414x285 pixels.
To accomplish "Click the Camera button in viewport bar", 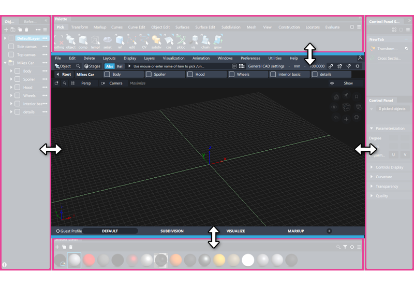I will pos(113,83).
